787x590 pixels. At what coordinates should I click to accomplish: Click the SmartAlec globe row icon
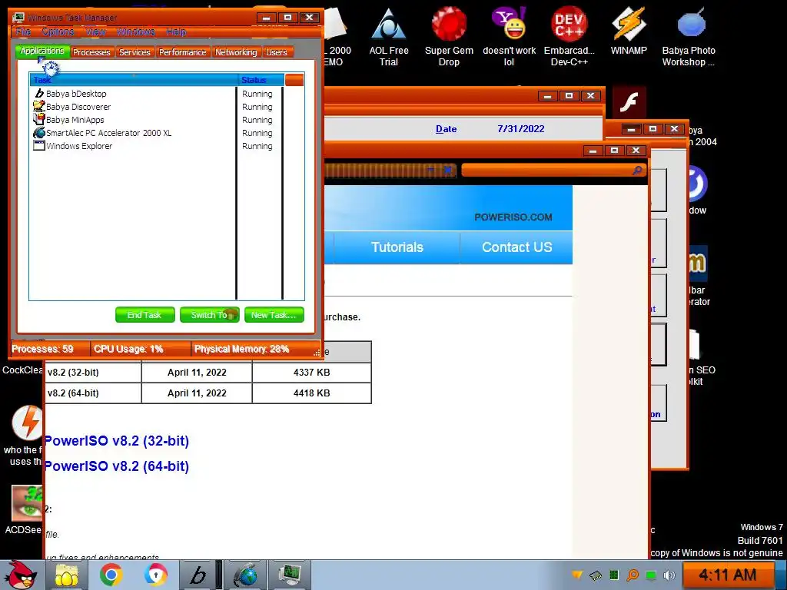(39, 132)
